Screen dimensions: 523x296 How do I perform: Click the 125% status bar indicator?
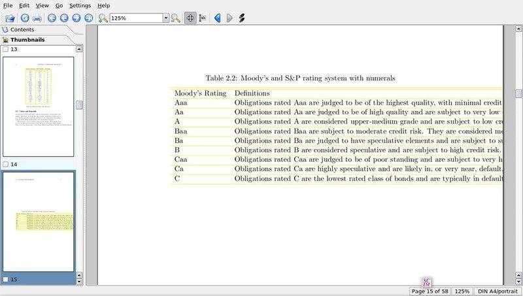[462, 291]
